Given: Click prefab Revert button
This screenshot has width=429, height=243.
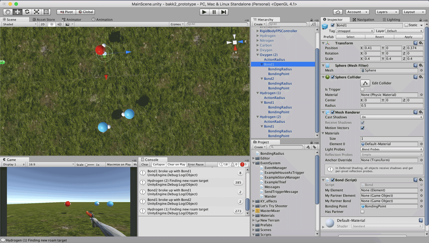Looking at the screenshot, I should click(x=380, y=37).
